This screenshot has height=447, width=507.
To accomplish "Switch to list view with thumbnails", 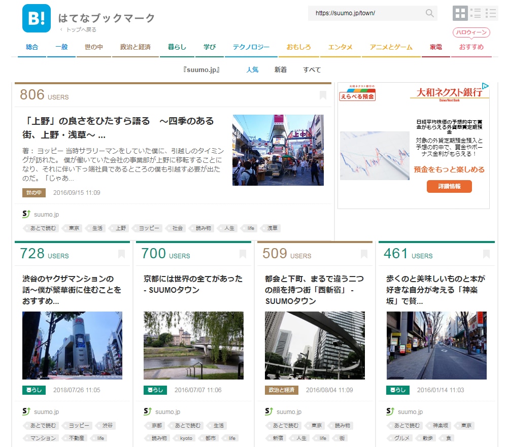I will click(476, 13).
